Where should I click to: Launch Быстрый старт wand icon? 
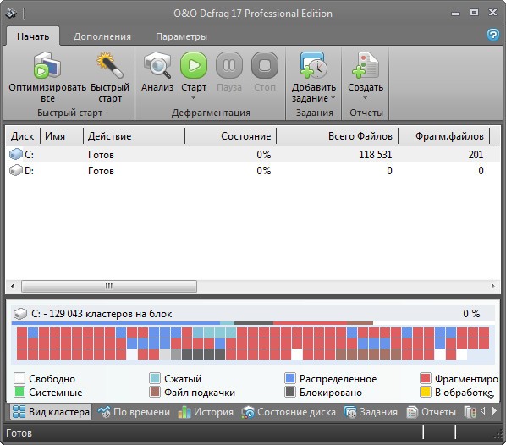pyautogui.click(x=110, y=65)
